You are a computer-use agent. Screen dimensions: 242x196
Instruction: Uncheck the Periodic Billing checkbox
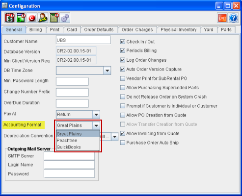123,50
